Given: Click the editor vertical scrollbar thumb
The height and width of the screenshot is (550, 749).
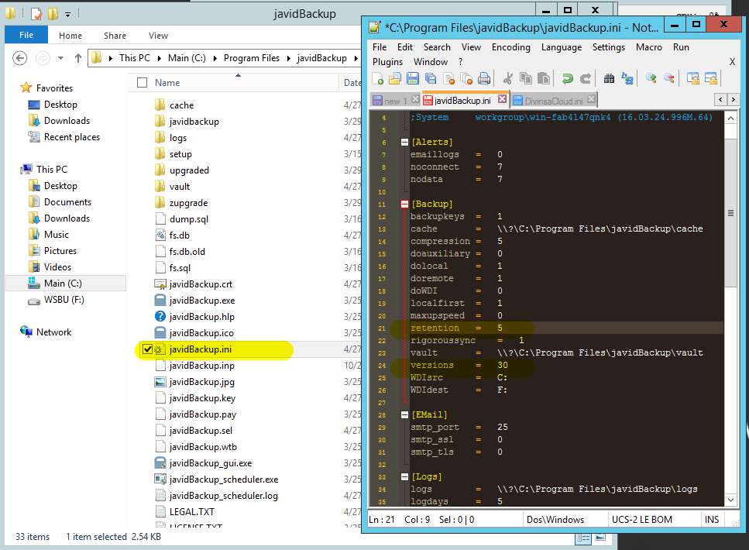Looking at the screenshot, I should point(731,213).
